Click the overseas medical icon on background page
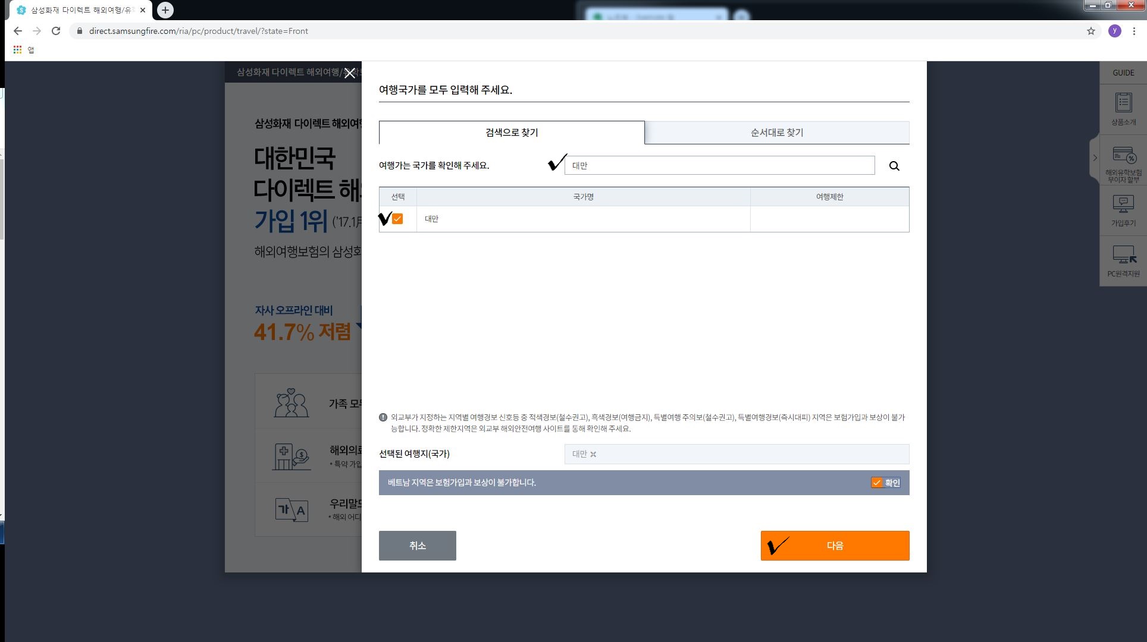This screenshot has height=642, width=1147. pyautogui.click(x=292, y=457)
